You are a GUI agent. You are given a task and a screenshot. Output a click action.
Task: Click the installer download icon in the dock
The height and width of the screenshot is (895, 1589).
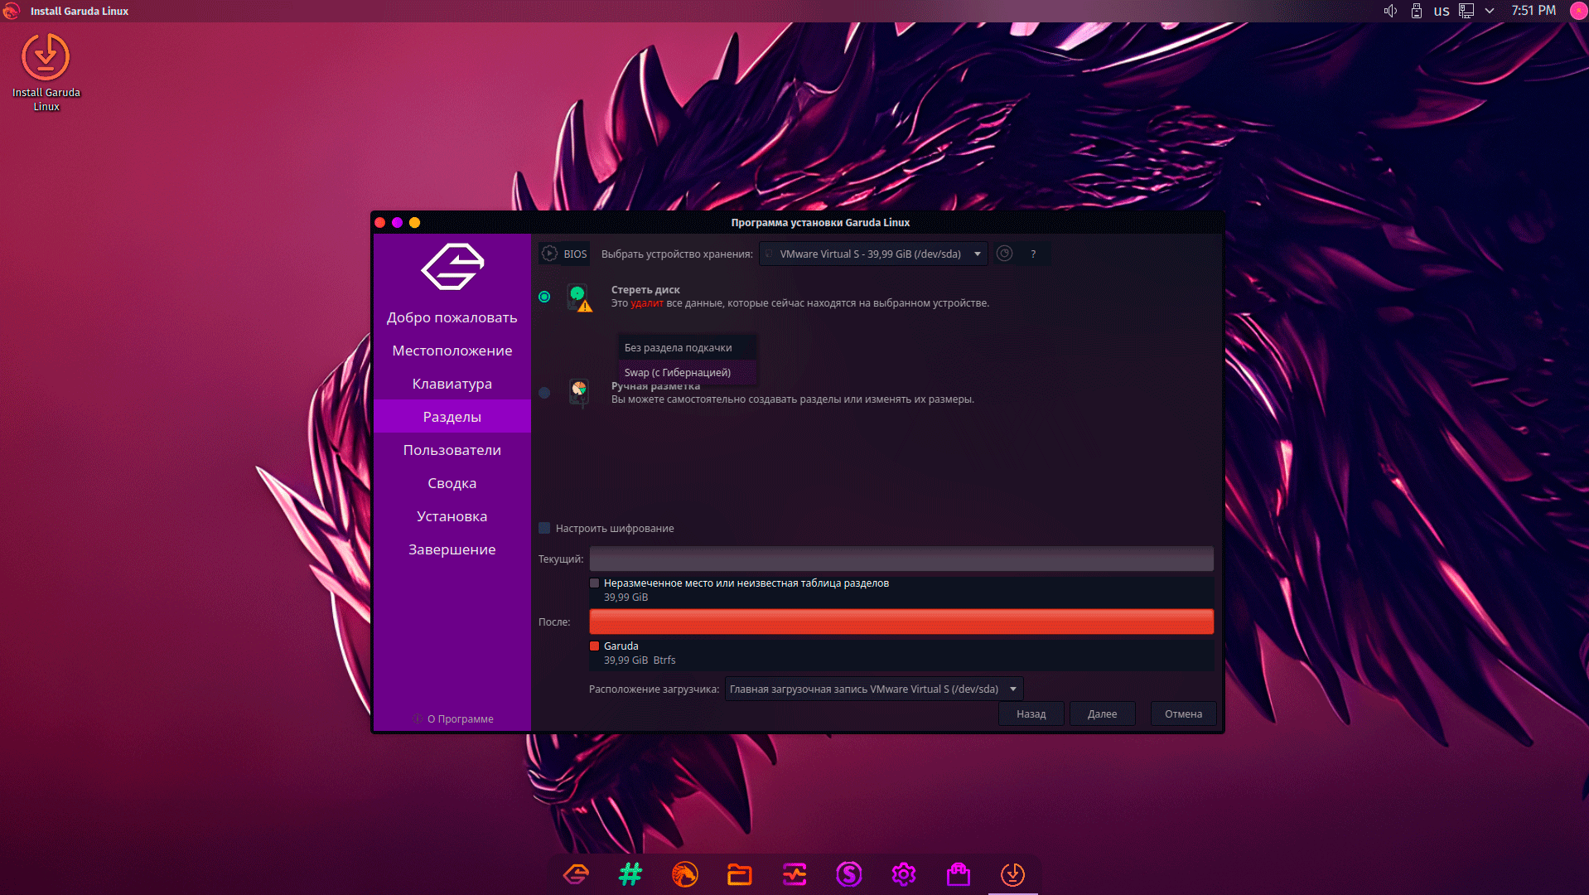pos(1012,874)
